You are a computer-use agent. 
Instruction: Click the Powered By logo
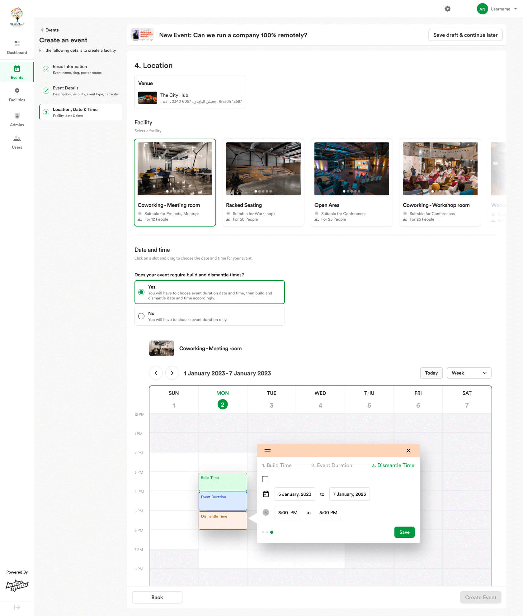point(17,585)
